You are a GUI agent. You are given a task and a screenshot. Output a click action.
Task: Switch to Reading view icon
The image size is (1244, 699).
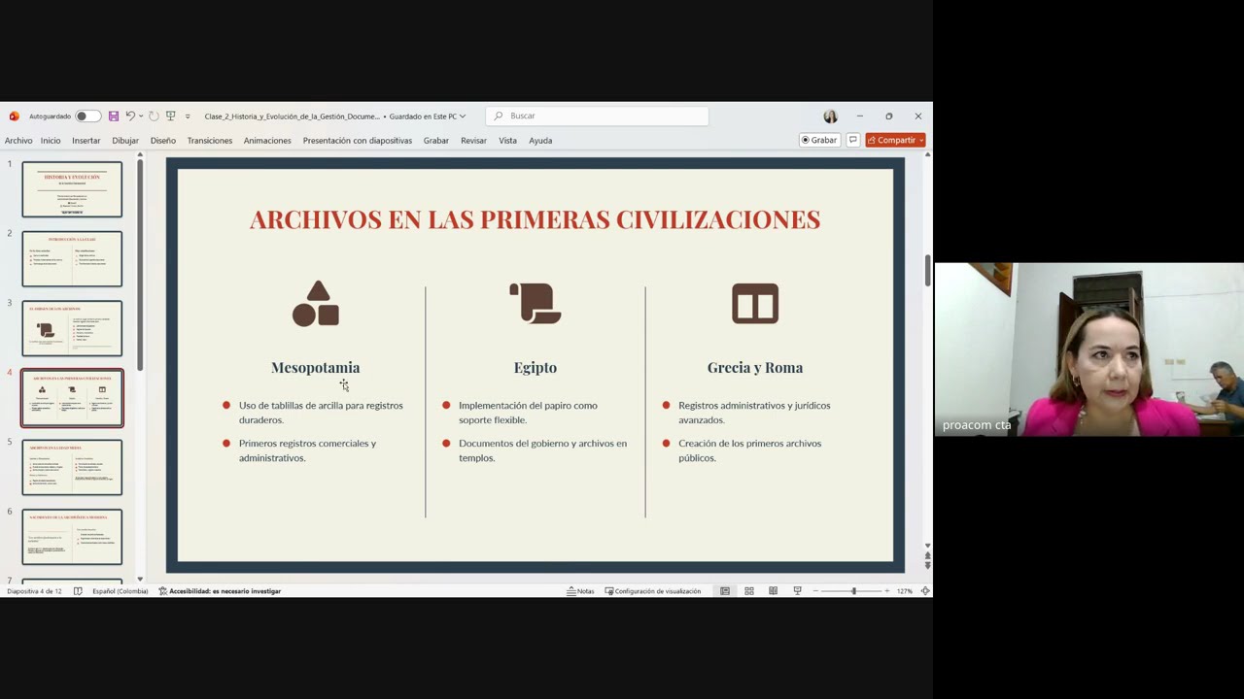coord(773,591)
